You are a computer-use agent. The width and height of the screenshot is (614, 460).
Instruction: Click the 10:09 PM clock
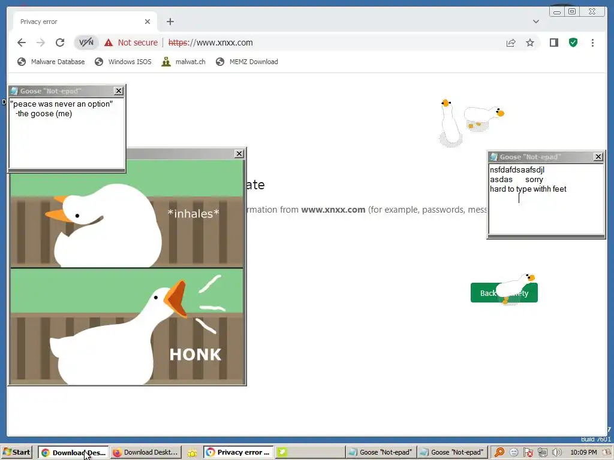[583, 453]
